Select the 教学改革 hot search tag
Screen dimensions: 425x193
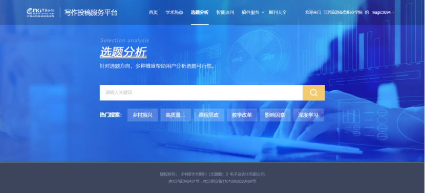242,115
